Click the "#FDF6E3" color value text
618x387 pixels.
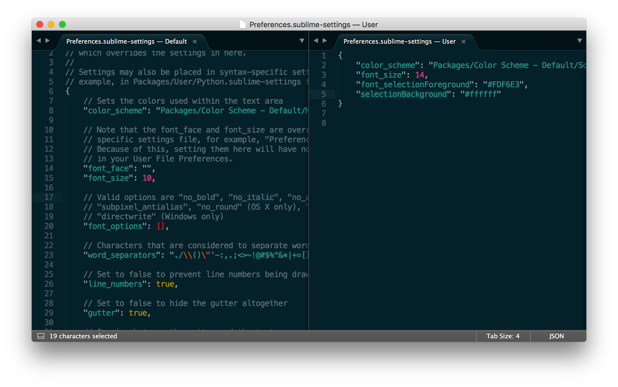click(503, 84)
